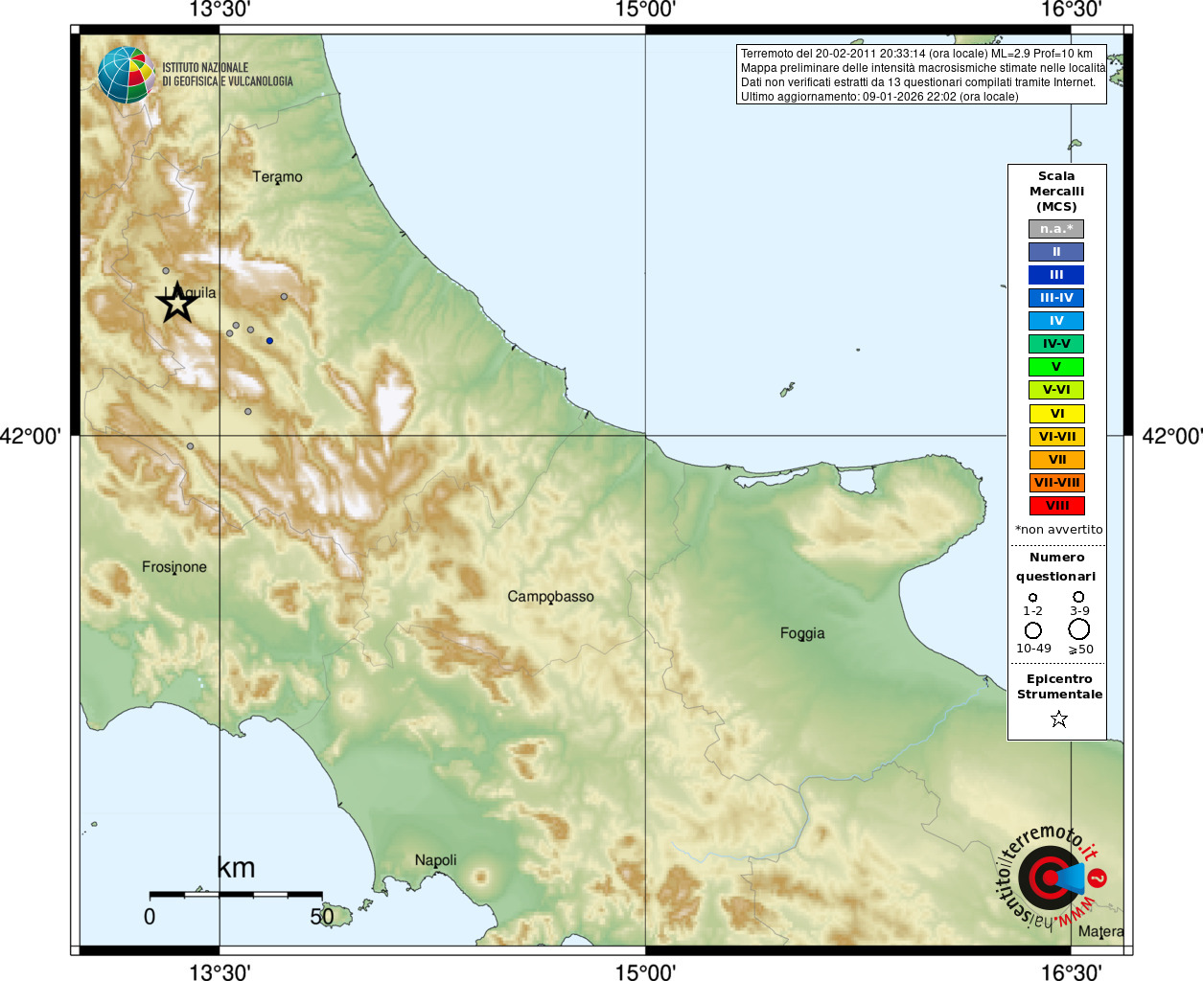Click the 1-2 questionnaire circle in the legend
This screenshot has height=981, width=1203.
click(x=1032, y=598)
